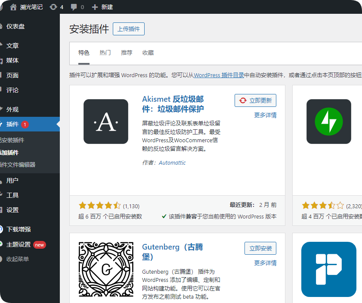Click 立即更新 for Akismet

pos(255,100)
